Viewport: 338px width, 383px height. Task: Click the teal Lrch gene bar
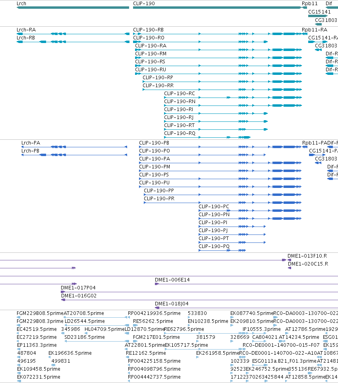[73, 8]
